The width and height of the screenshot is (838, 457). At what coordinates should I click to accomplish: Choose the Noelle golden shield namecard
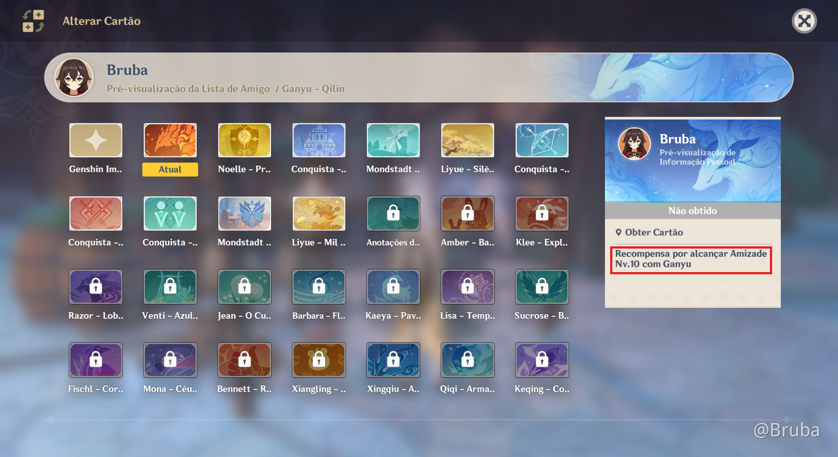coord(244,140)
